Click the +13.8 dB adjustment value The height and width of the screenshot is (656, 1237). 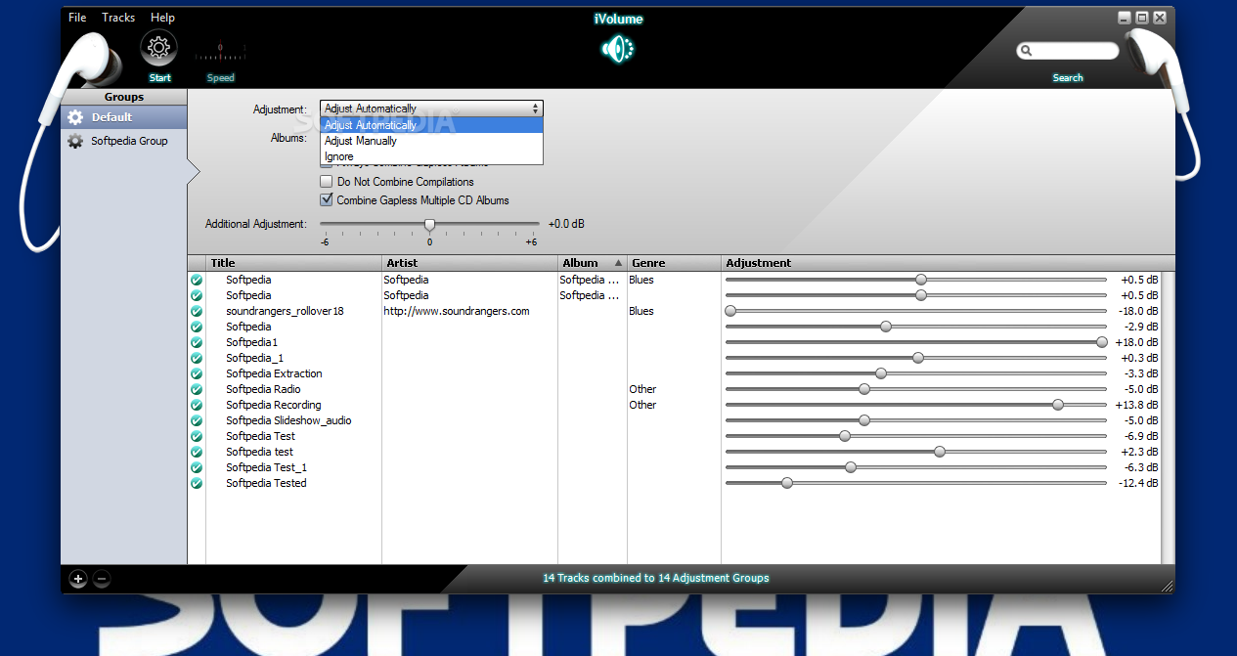point(1136,405)
